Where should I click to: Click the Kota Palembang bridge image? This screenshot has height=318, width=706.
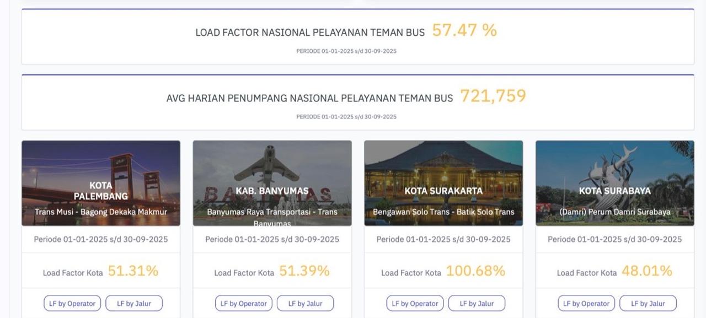click(x=101, y=165)
